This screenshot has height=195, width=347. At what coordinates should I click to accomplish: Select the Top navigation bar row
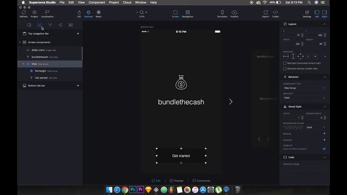(x=50, y=34)
